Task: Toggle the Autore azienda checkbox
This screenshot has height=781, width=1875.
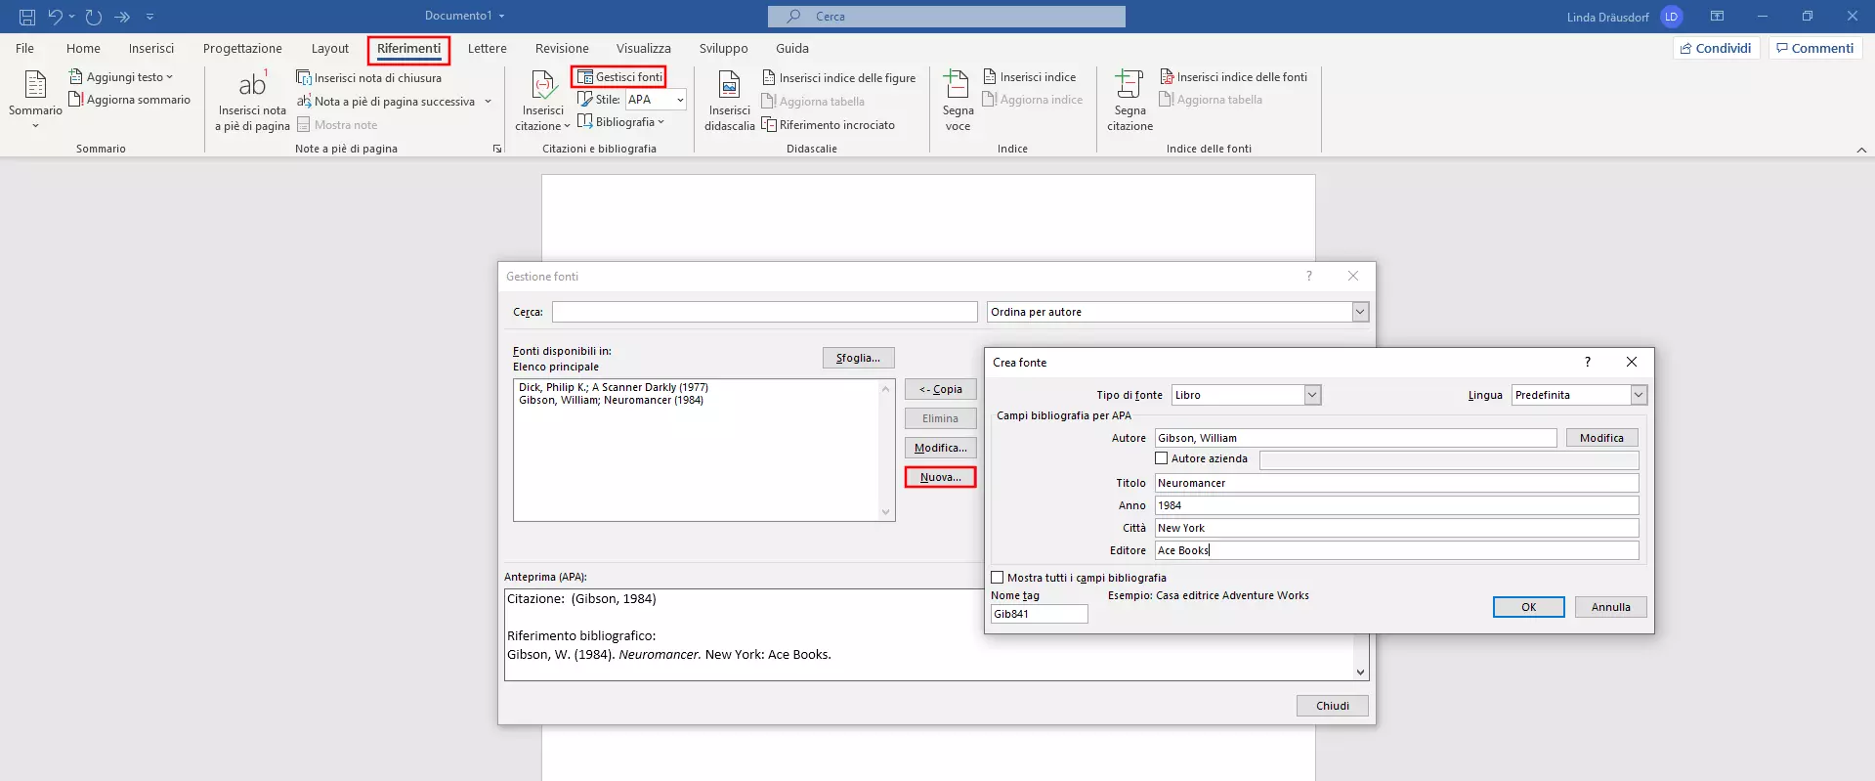Action: click(x=1162, y=458)
